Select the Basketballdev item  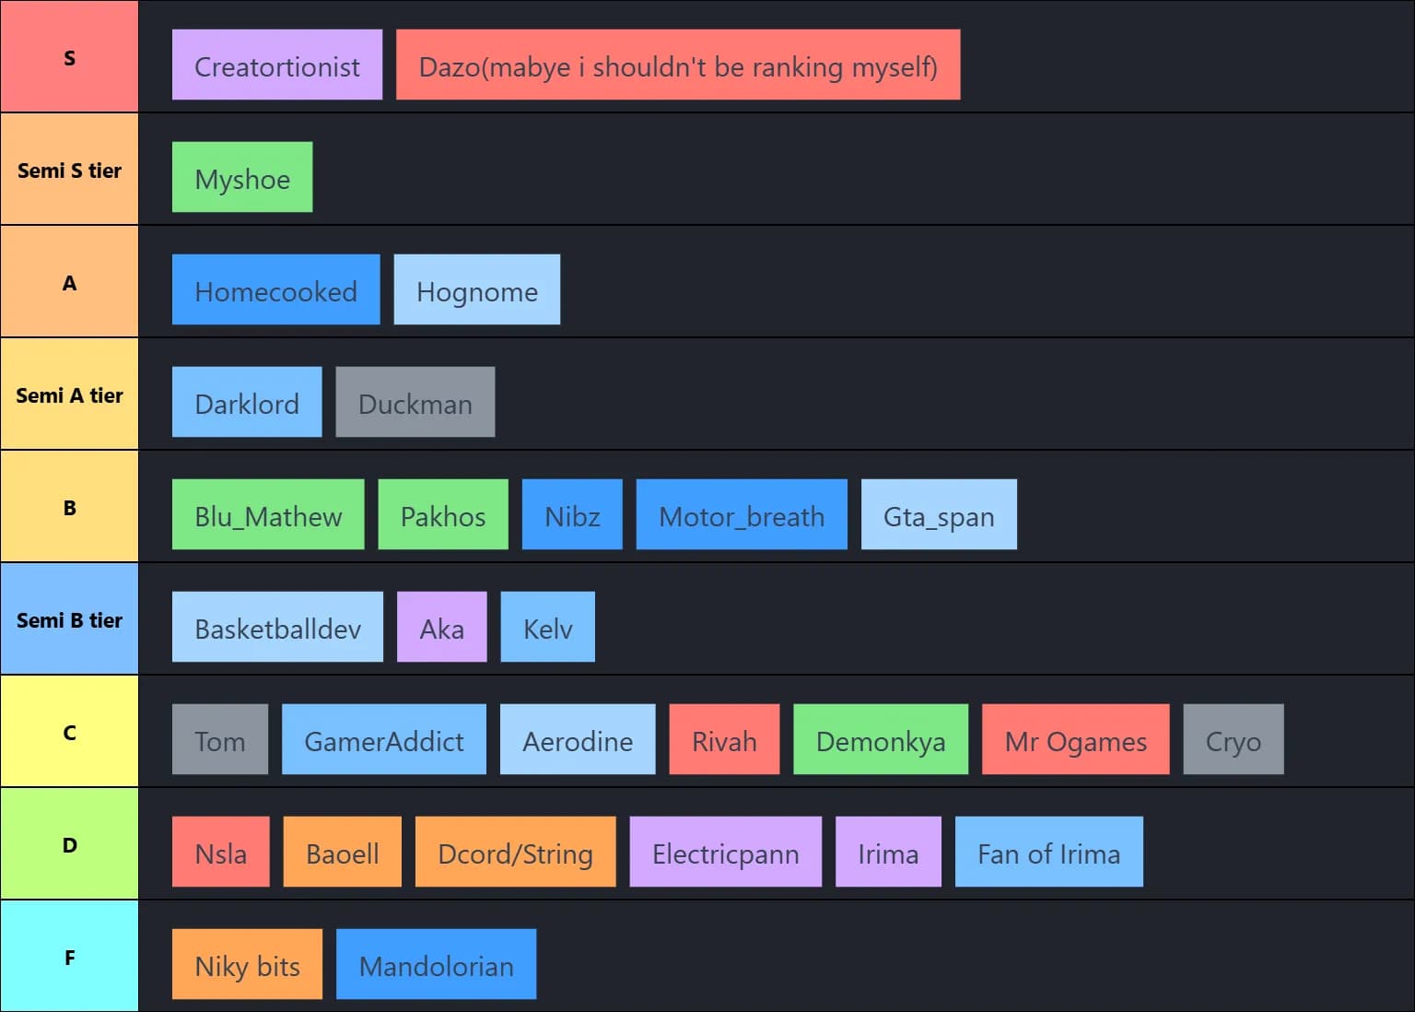pyautogui.click(x=277, y=628)
